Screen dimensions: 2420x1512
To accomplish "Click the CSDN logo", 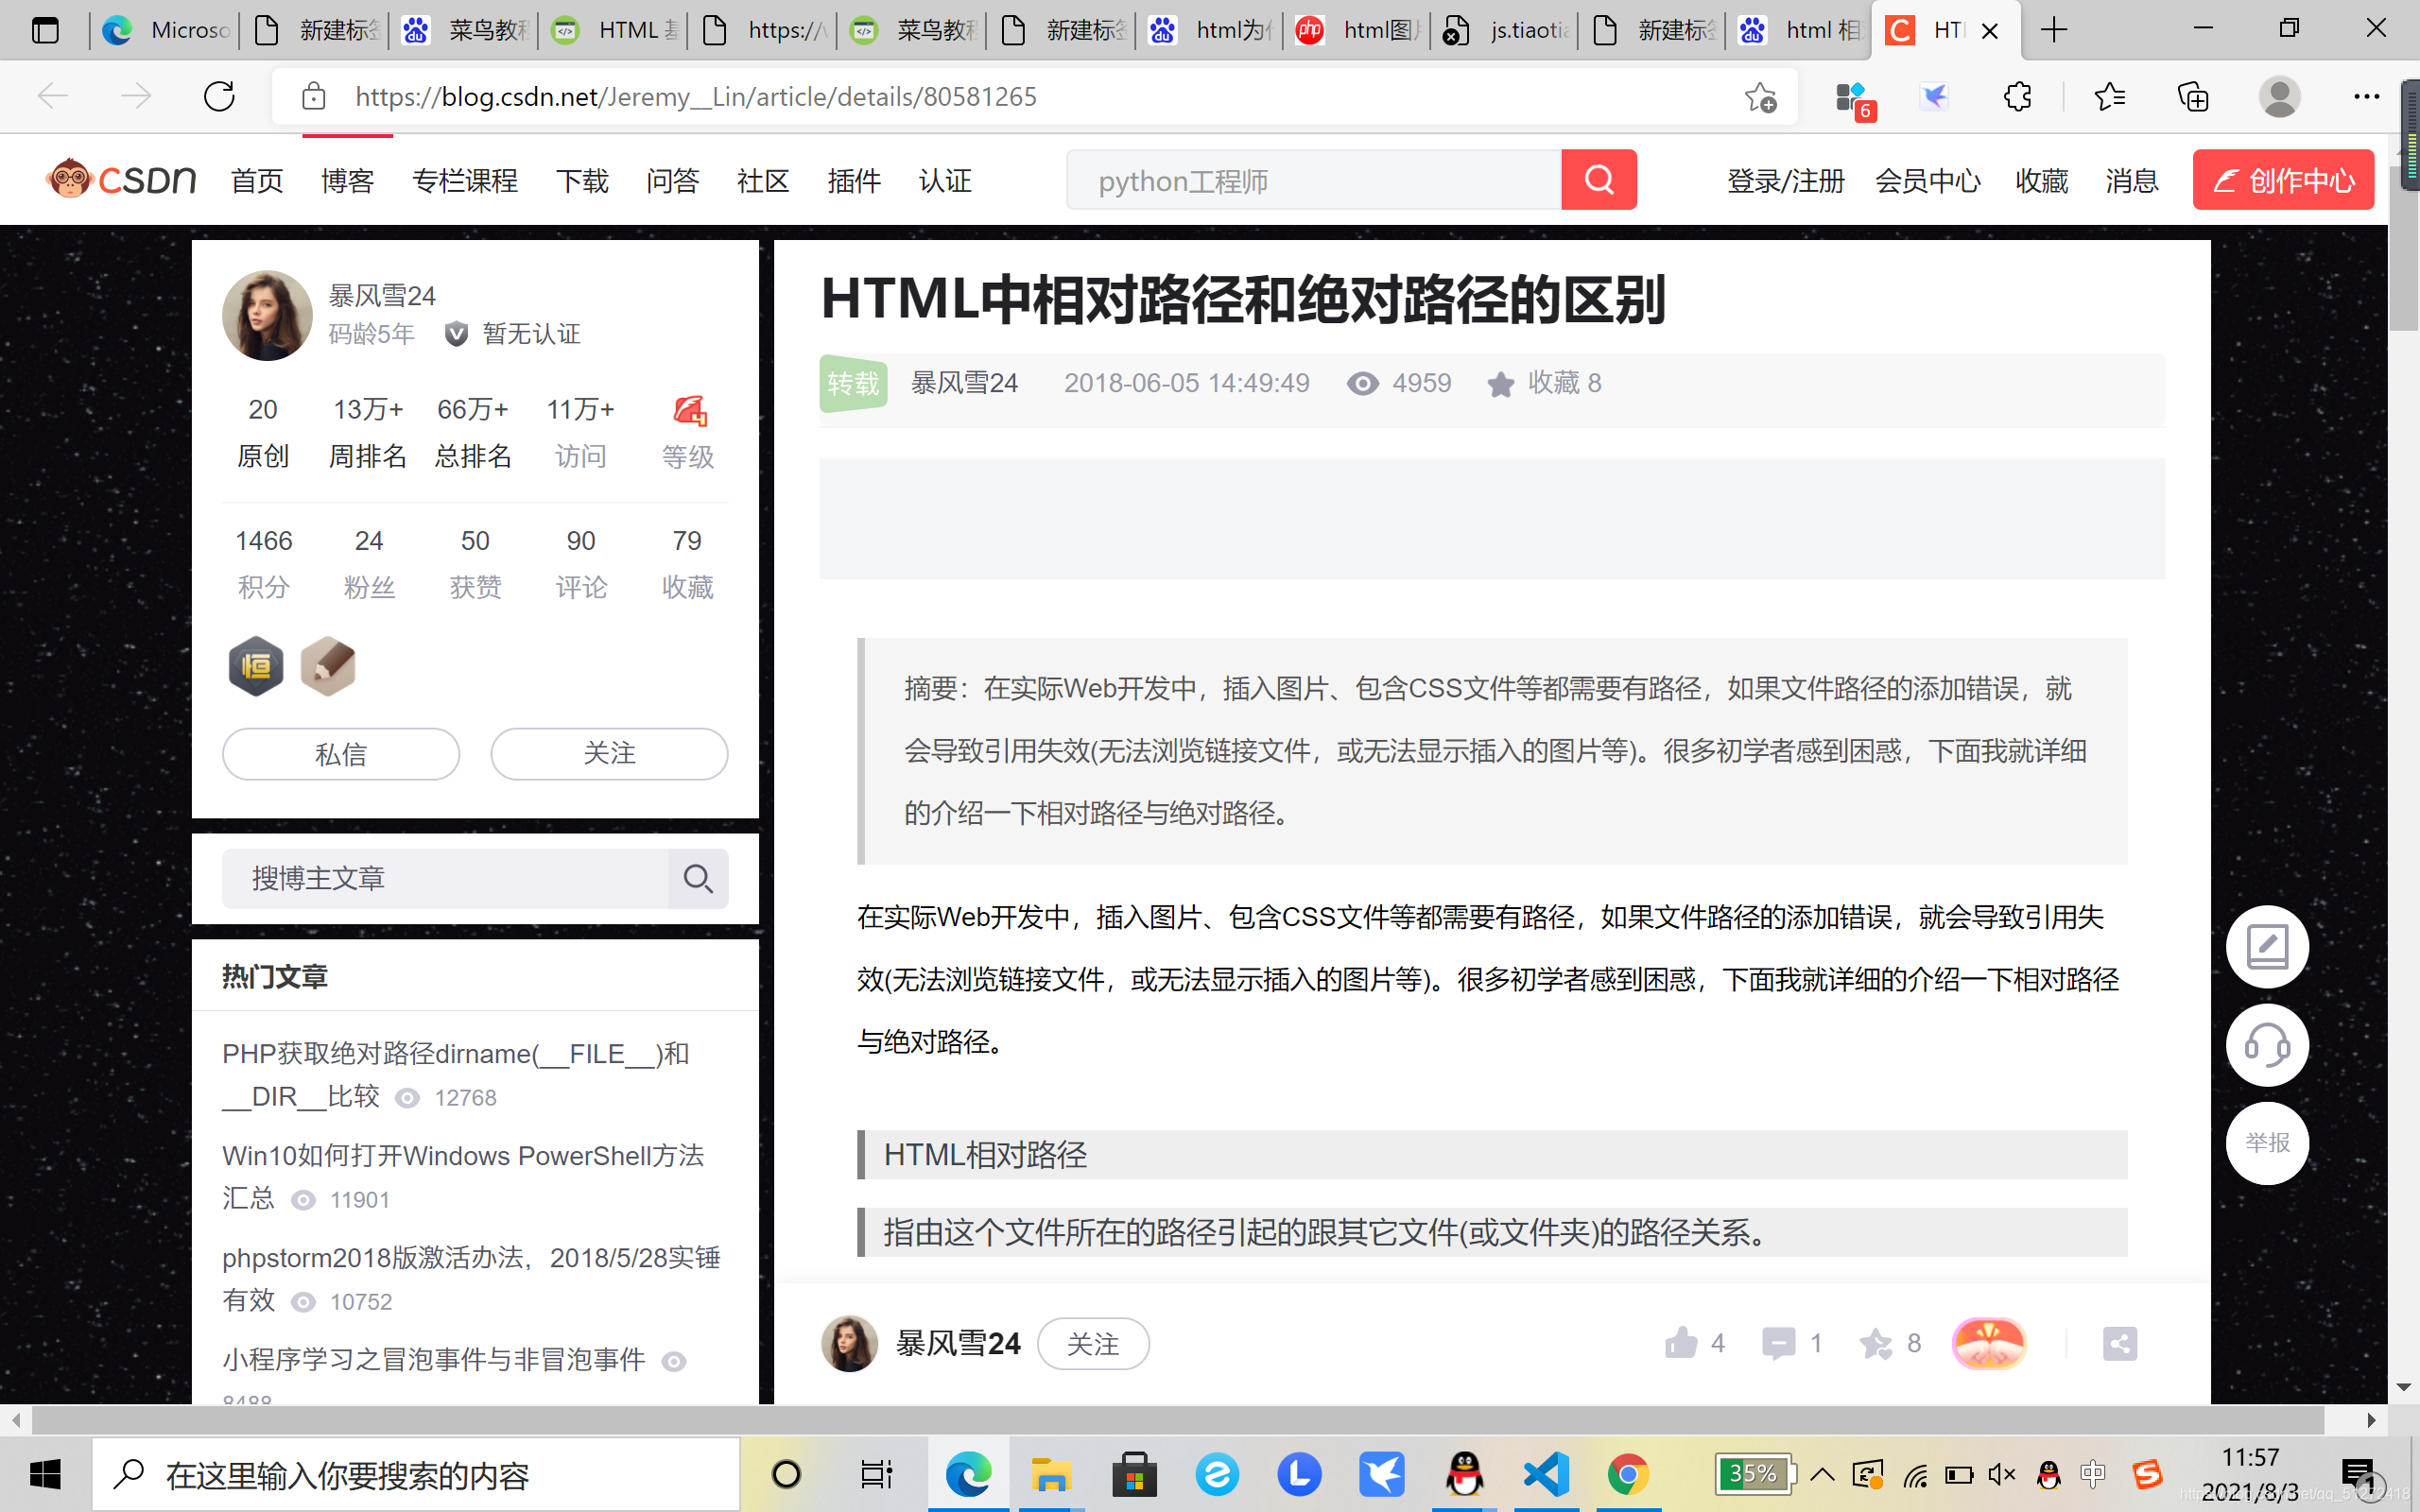I will 121,180.
